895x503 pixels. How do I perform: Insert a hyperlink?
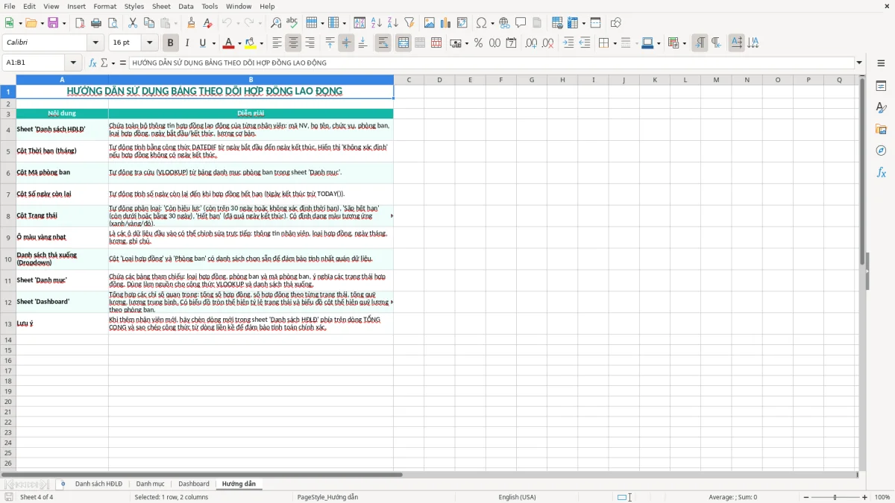(x=504, y=23)
